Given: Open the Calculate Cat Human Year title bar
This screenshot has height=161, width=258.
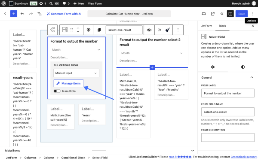Looking at the screenshot, I should (129, 14).
